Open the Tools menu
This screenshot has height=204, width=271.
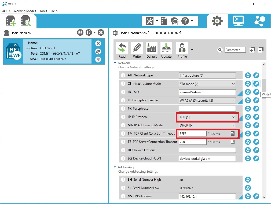click(43, 11)
